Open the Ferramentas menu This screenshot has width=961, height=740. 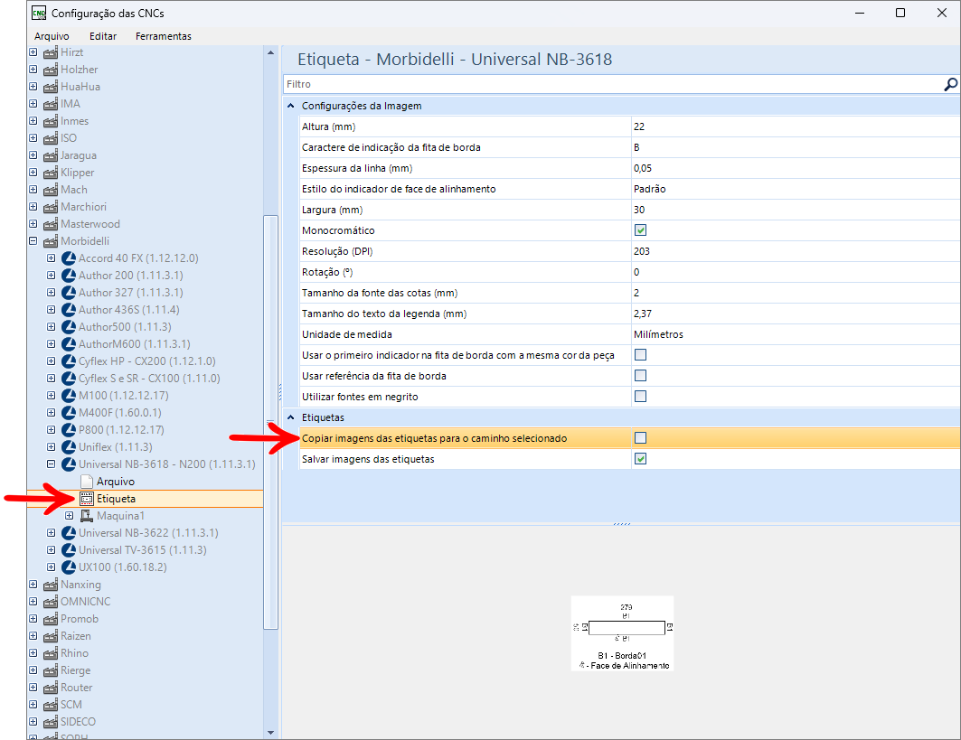point(164,36)
